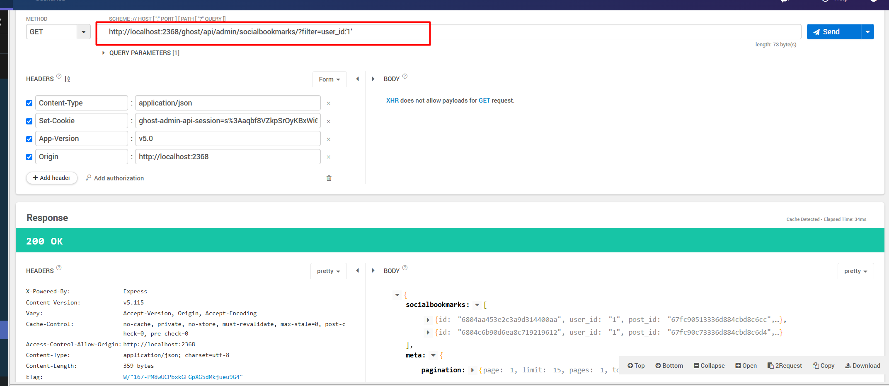
Task: Collapse request headers panel left arrow
Action: coord(357,79)
